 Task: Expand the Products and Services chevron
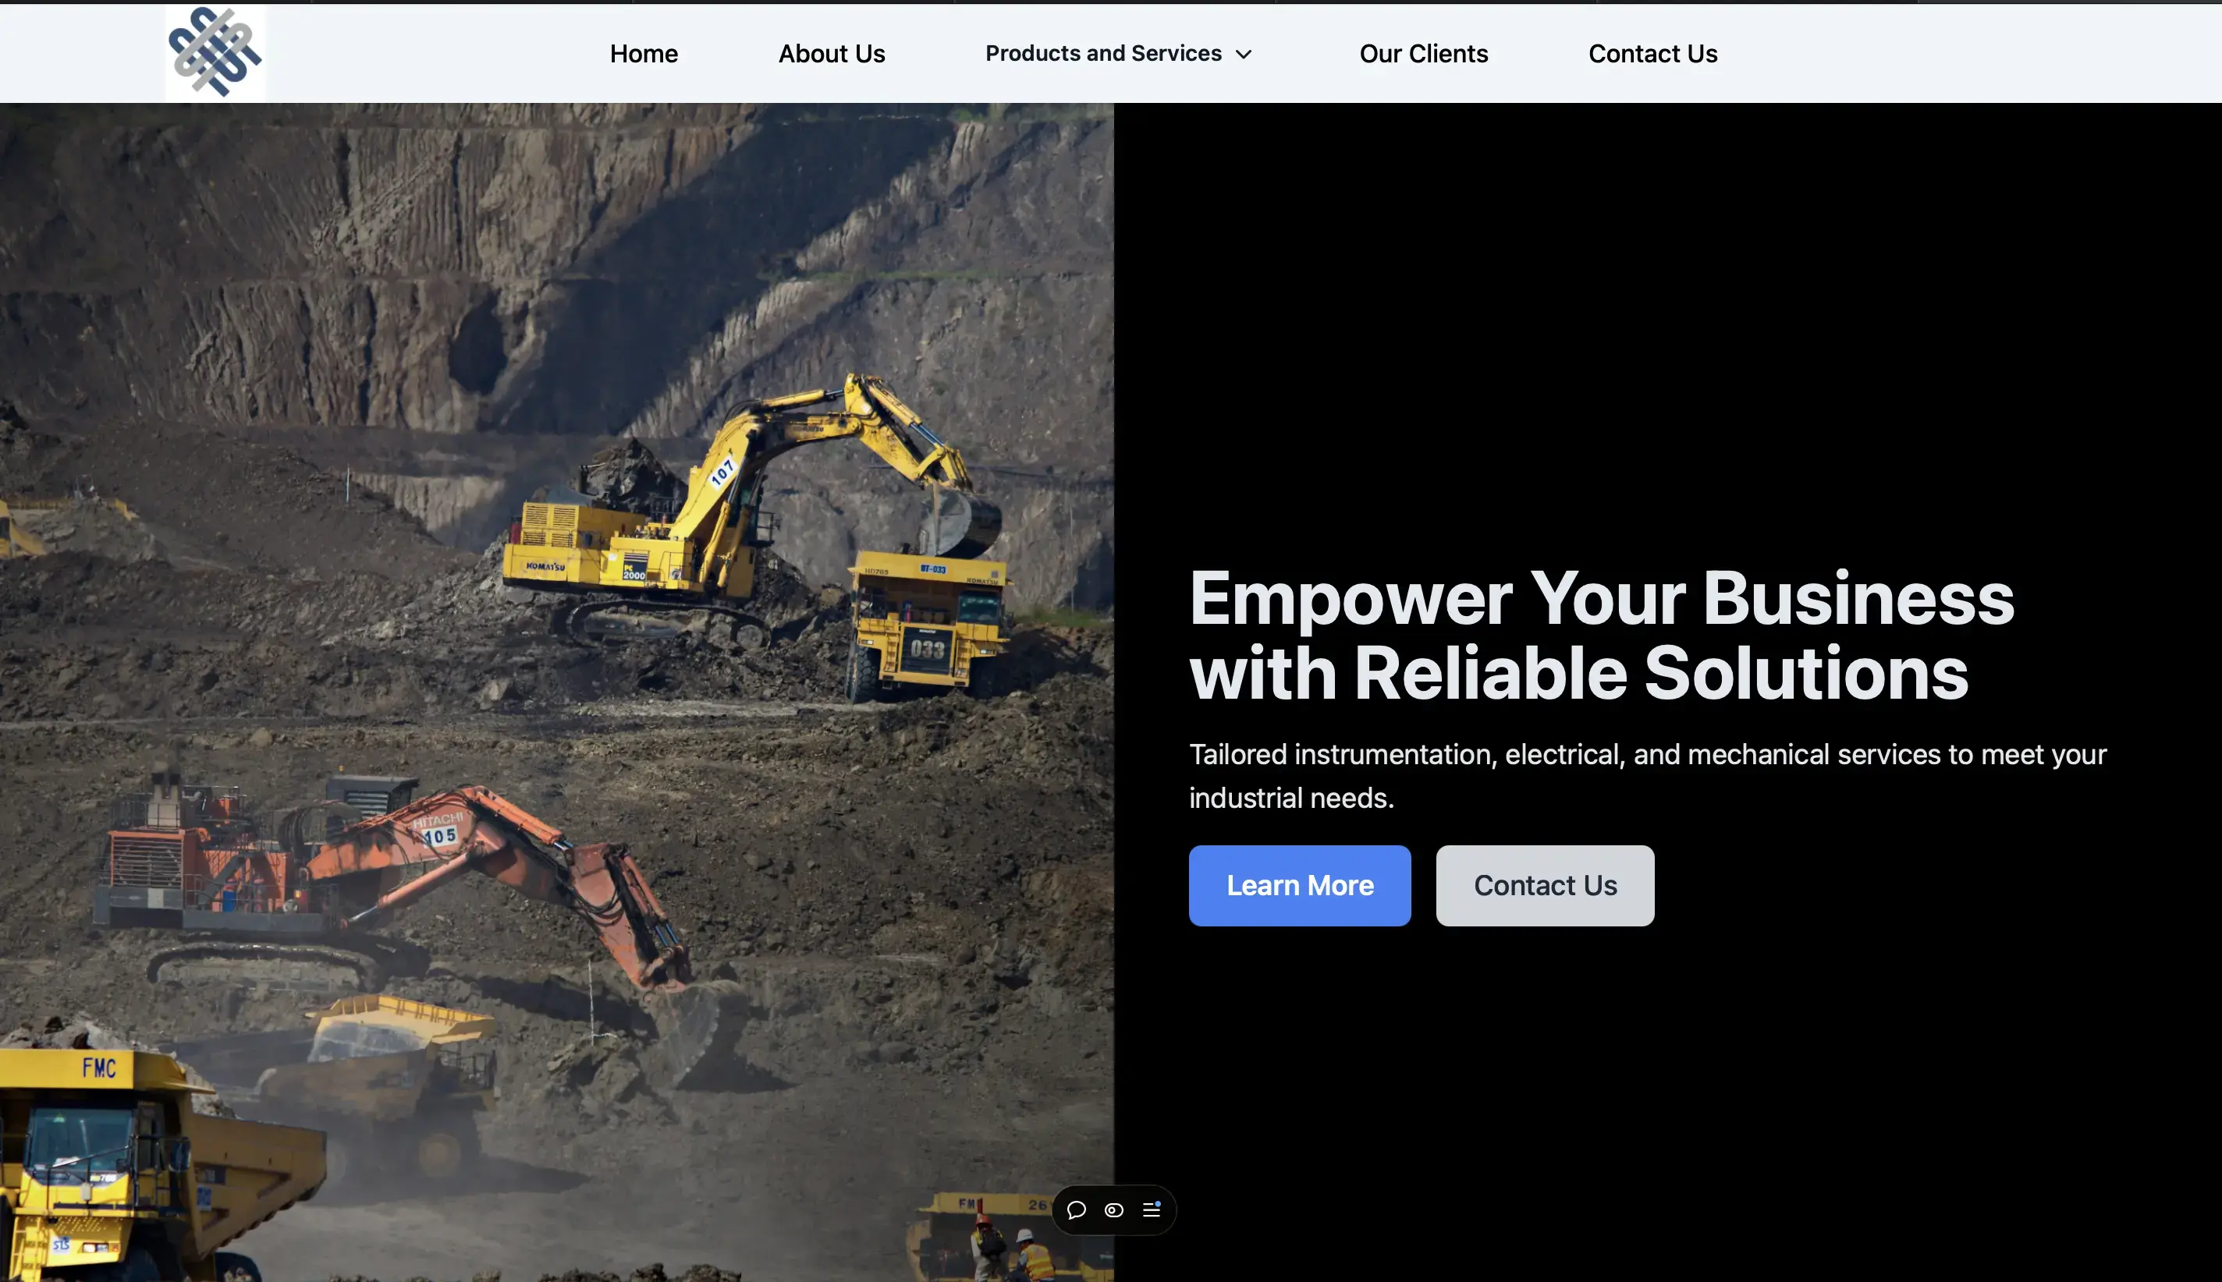[x=1244, y=55]
